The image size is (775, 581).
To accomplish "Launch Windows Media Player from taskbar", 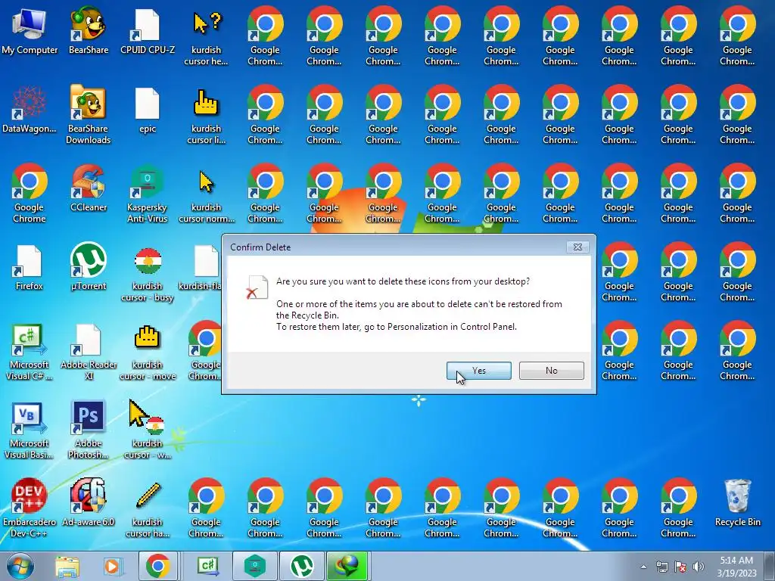I will (112, 567).
